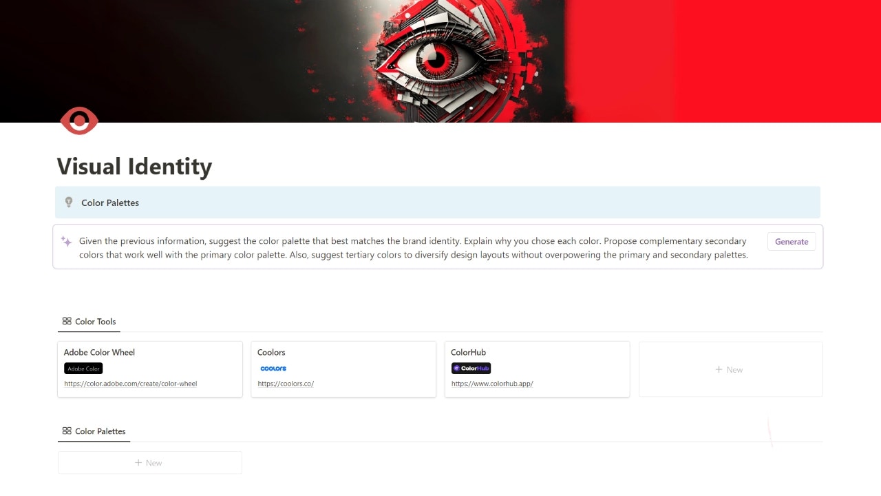Click the plus icon under Color Palettes
The width and height of the screenshot is (881, 496).
[138, 463]
